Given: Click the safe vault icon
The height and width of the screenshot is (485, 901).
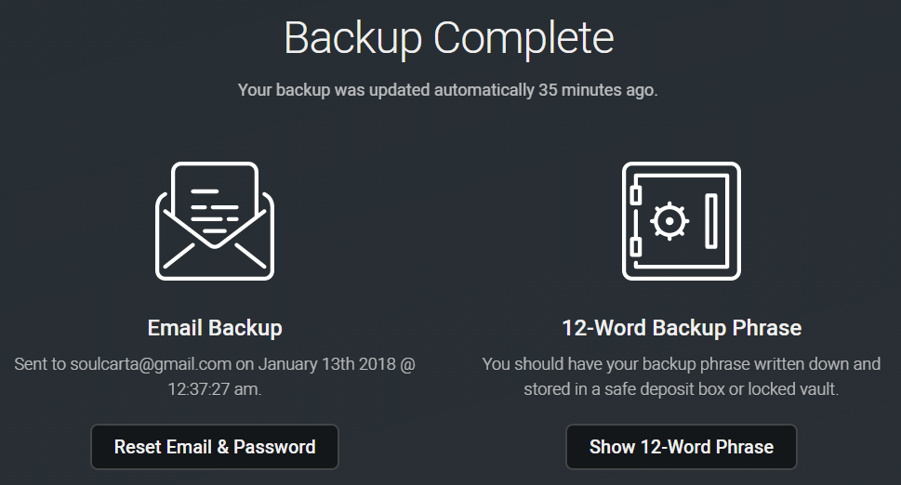Looking at the screenshot, I should pos(682,221).
